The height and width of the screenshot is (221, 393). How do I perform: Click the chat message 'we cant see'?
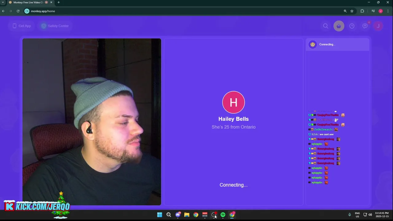pyautogui.click(x=327, y=134)
